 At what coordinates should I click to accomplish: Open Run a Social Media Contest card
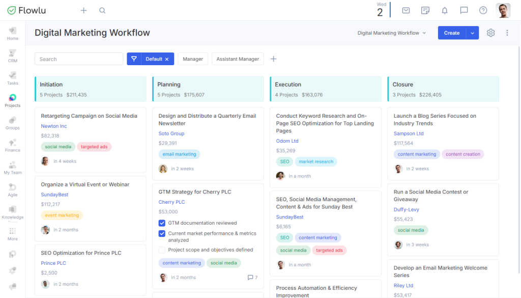click(x=430, y=196)
